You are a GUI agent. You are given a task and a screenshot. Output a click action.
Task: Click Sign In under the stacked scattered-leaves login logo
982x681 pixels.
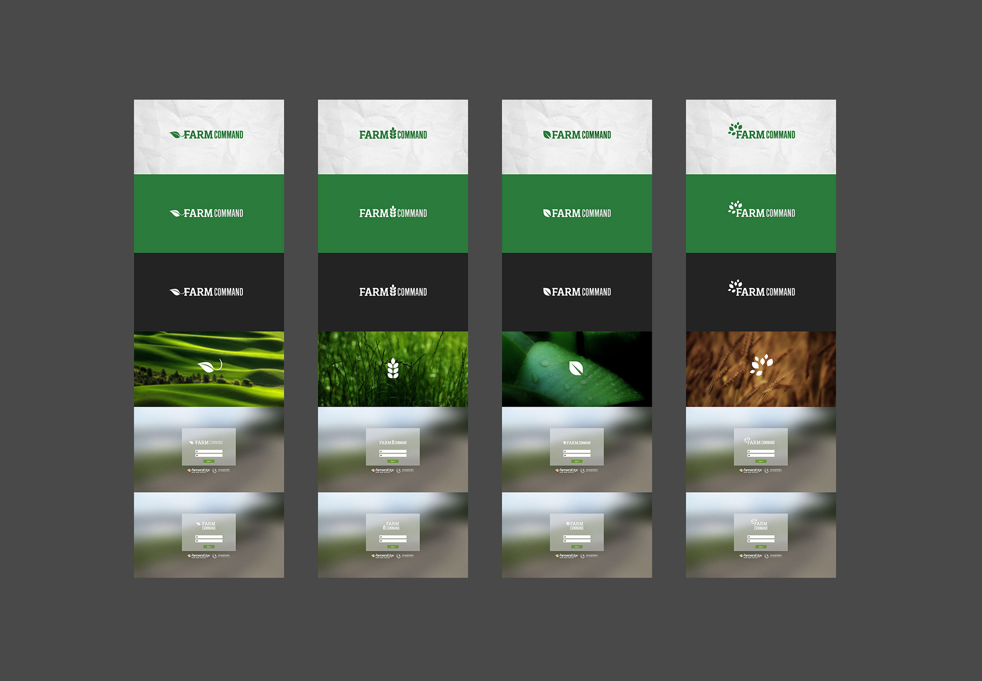pyautogui.click(x=761, y=547)
